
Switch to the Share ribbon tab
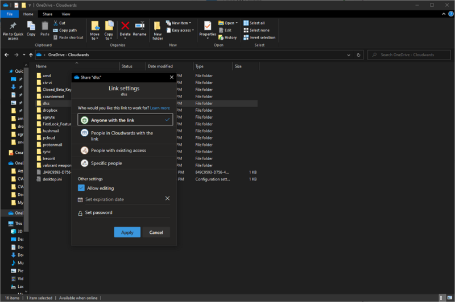(47, 14)
